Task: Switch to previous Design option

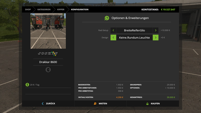Action: pos(113,38)
